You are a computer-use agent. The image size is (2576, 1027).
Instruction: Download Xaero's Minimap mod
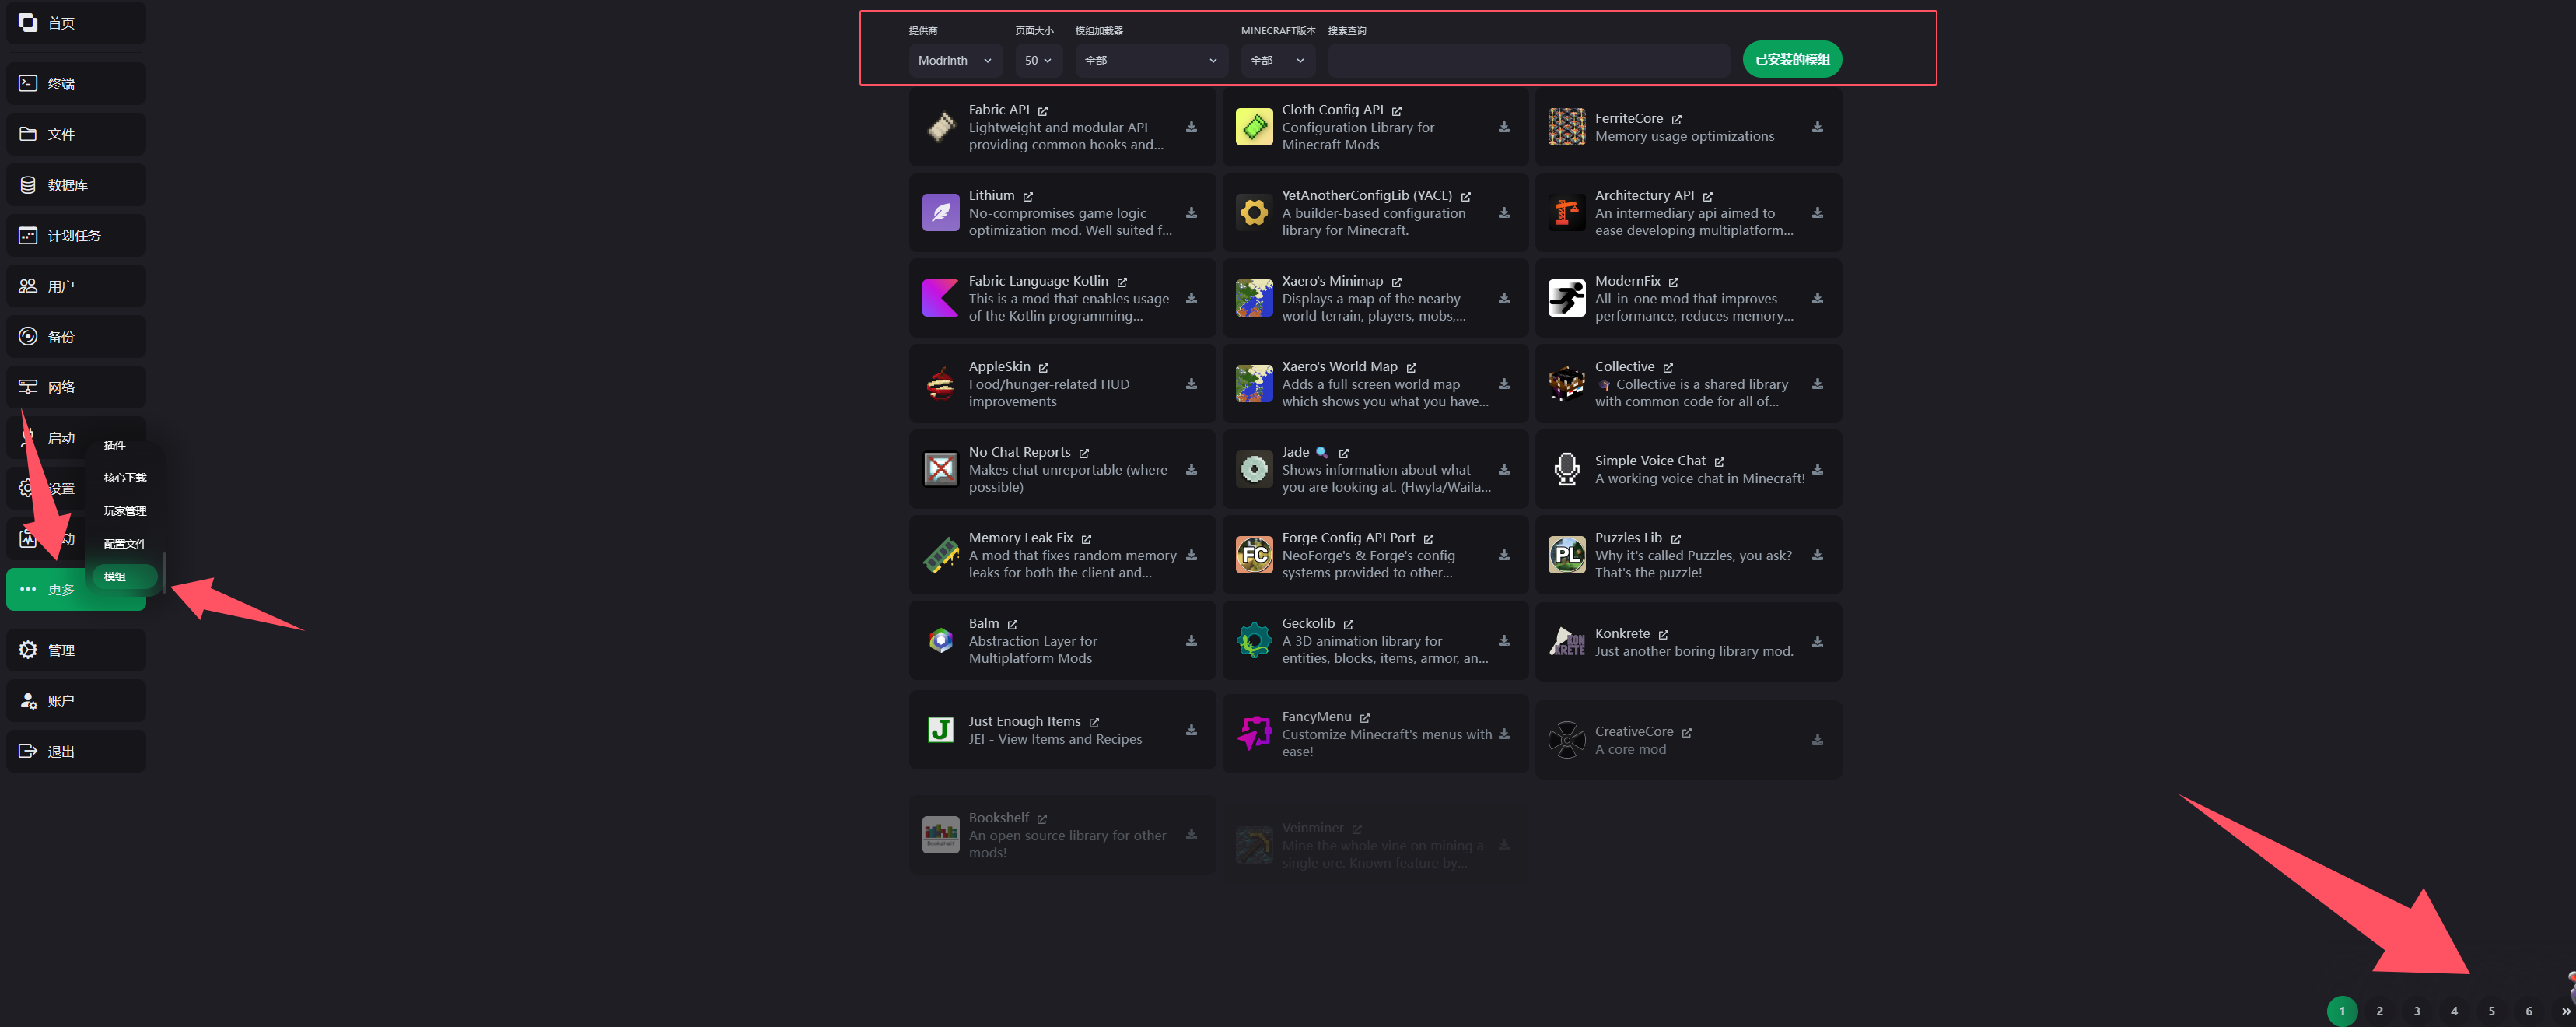coord(1504,298)
